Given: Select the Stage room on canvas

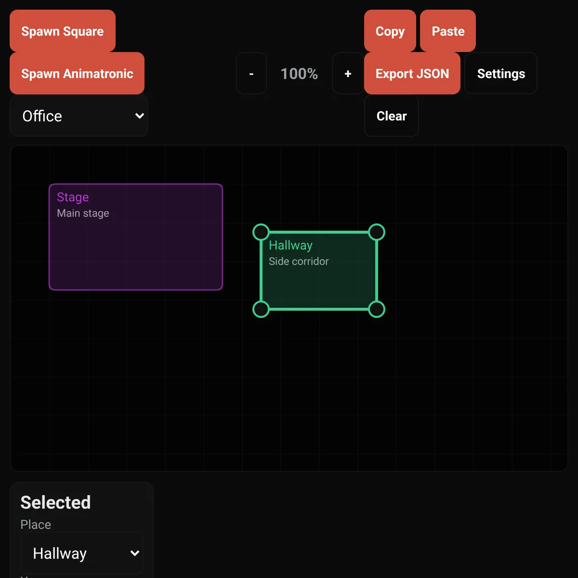Looking at the screenshot, I should click(x=136, y=237).
